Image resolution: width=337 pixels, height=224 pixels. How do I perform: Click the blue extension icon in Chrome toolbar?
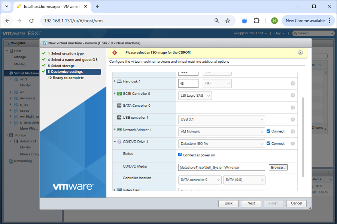pyautogui.click(x=245, y=21)
